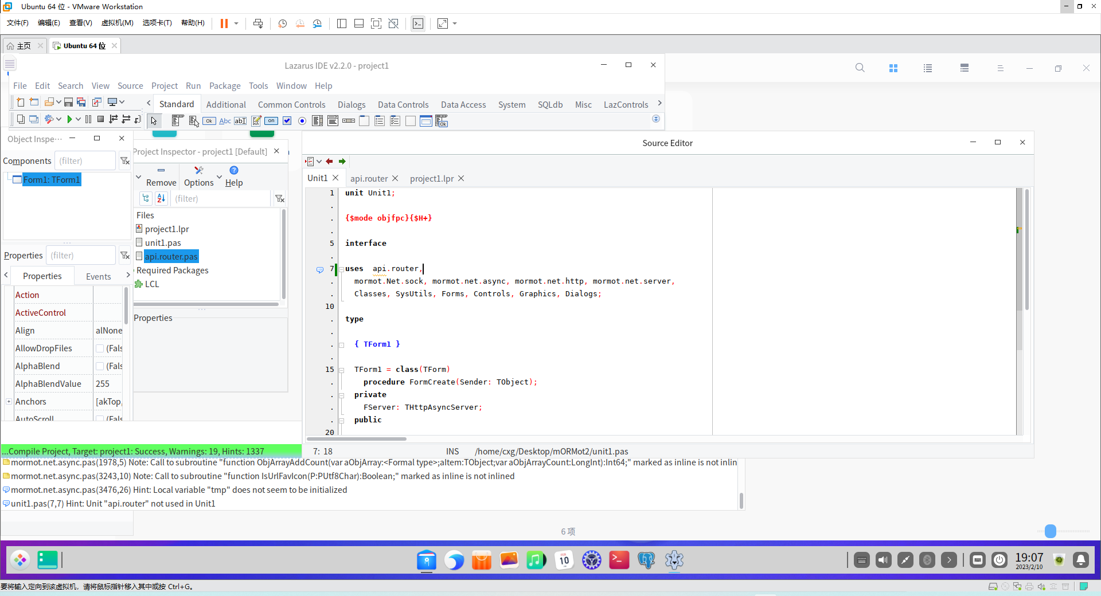Select the TCheckBox component icon

point(287,120)
